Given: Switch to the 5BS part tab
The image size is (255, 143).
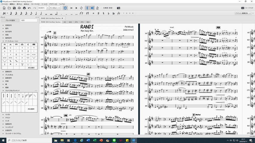Looking at the screenshot, I should 88,22.
